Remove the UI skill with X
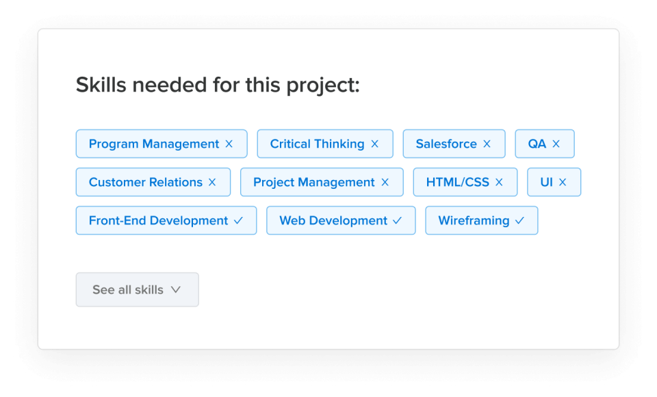Viewport: 657px width, 397px height. pyautogui.click(x=563, y=182)
